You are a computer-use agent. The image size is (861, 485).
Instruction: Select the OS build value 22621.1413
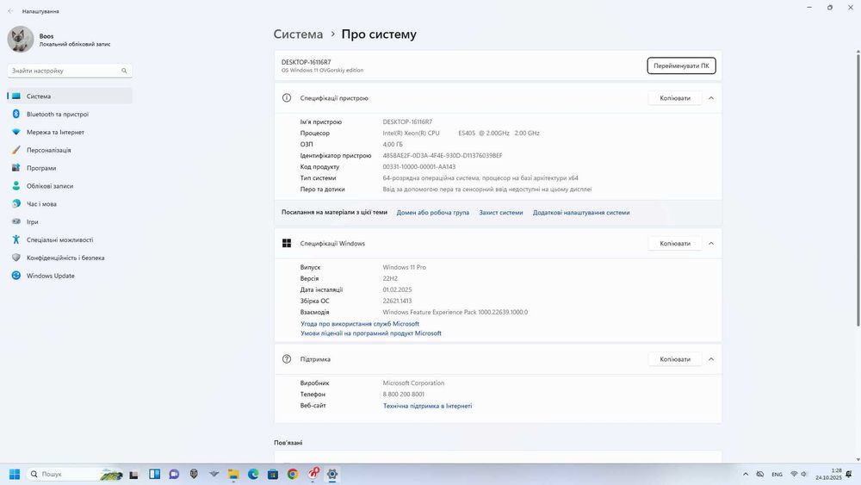397,301
